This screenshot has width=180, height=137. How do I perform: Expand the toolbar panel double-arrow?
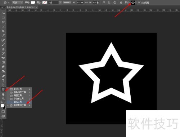click(x=2, y=8)
